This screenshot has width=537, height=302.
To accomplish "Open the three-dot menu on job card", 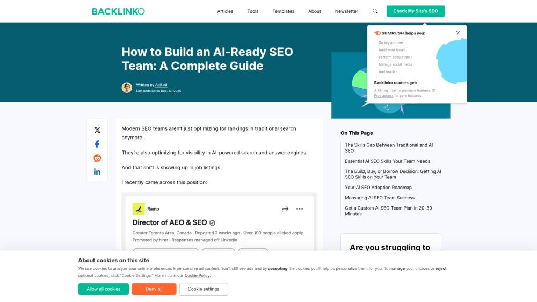I will click(300, 208).
